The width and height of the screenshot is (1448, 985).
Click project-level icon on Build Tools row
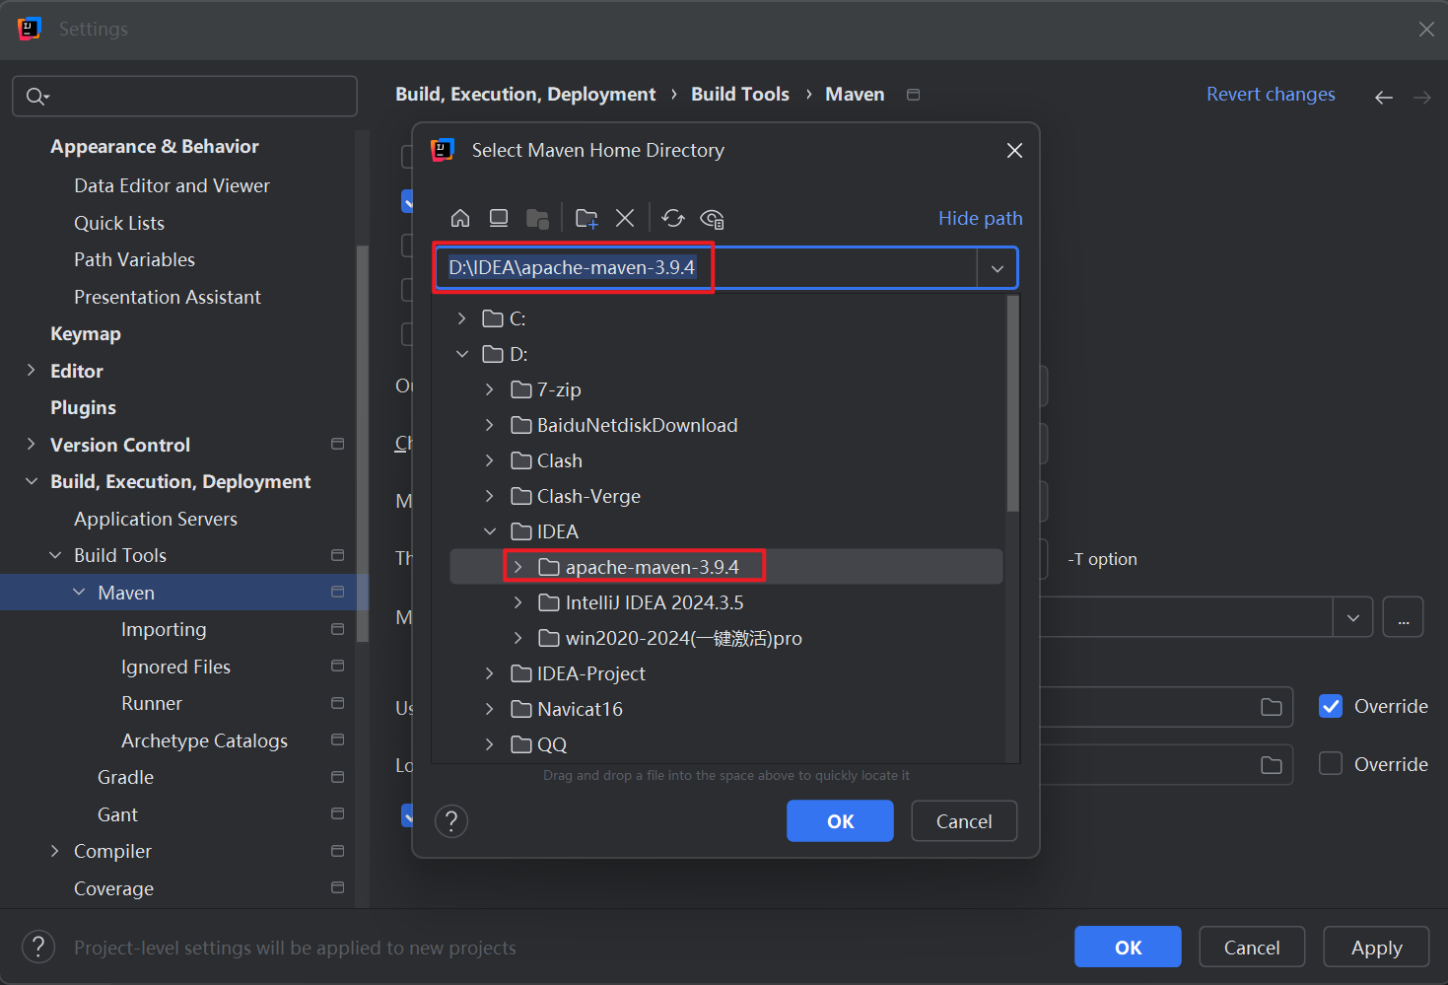pyautogui.click(x=337, y=555)
